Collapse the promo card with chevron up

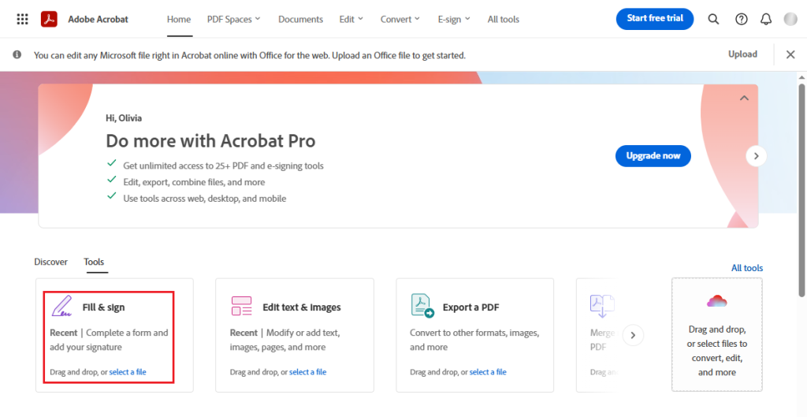(744, 98)
